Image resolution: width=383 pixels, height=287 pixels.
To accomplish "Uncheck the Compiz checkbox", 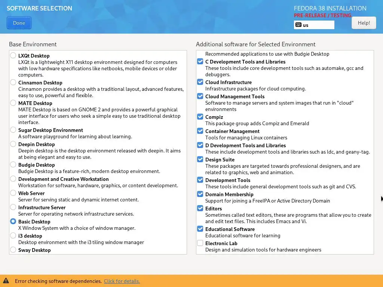I will tap(200, 117).
